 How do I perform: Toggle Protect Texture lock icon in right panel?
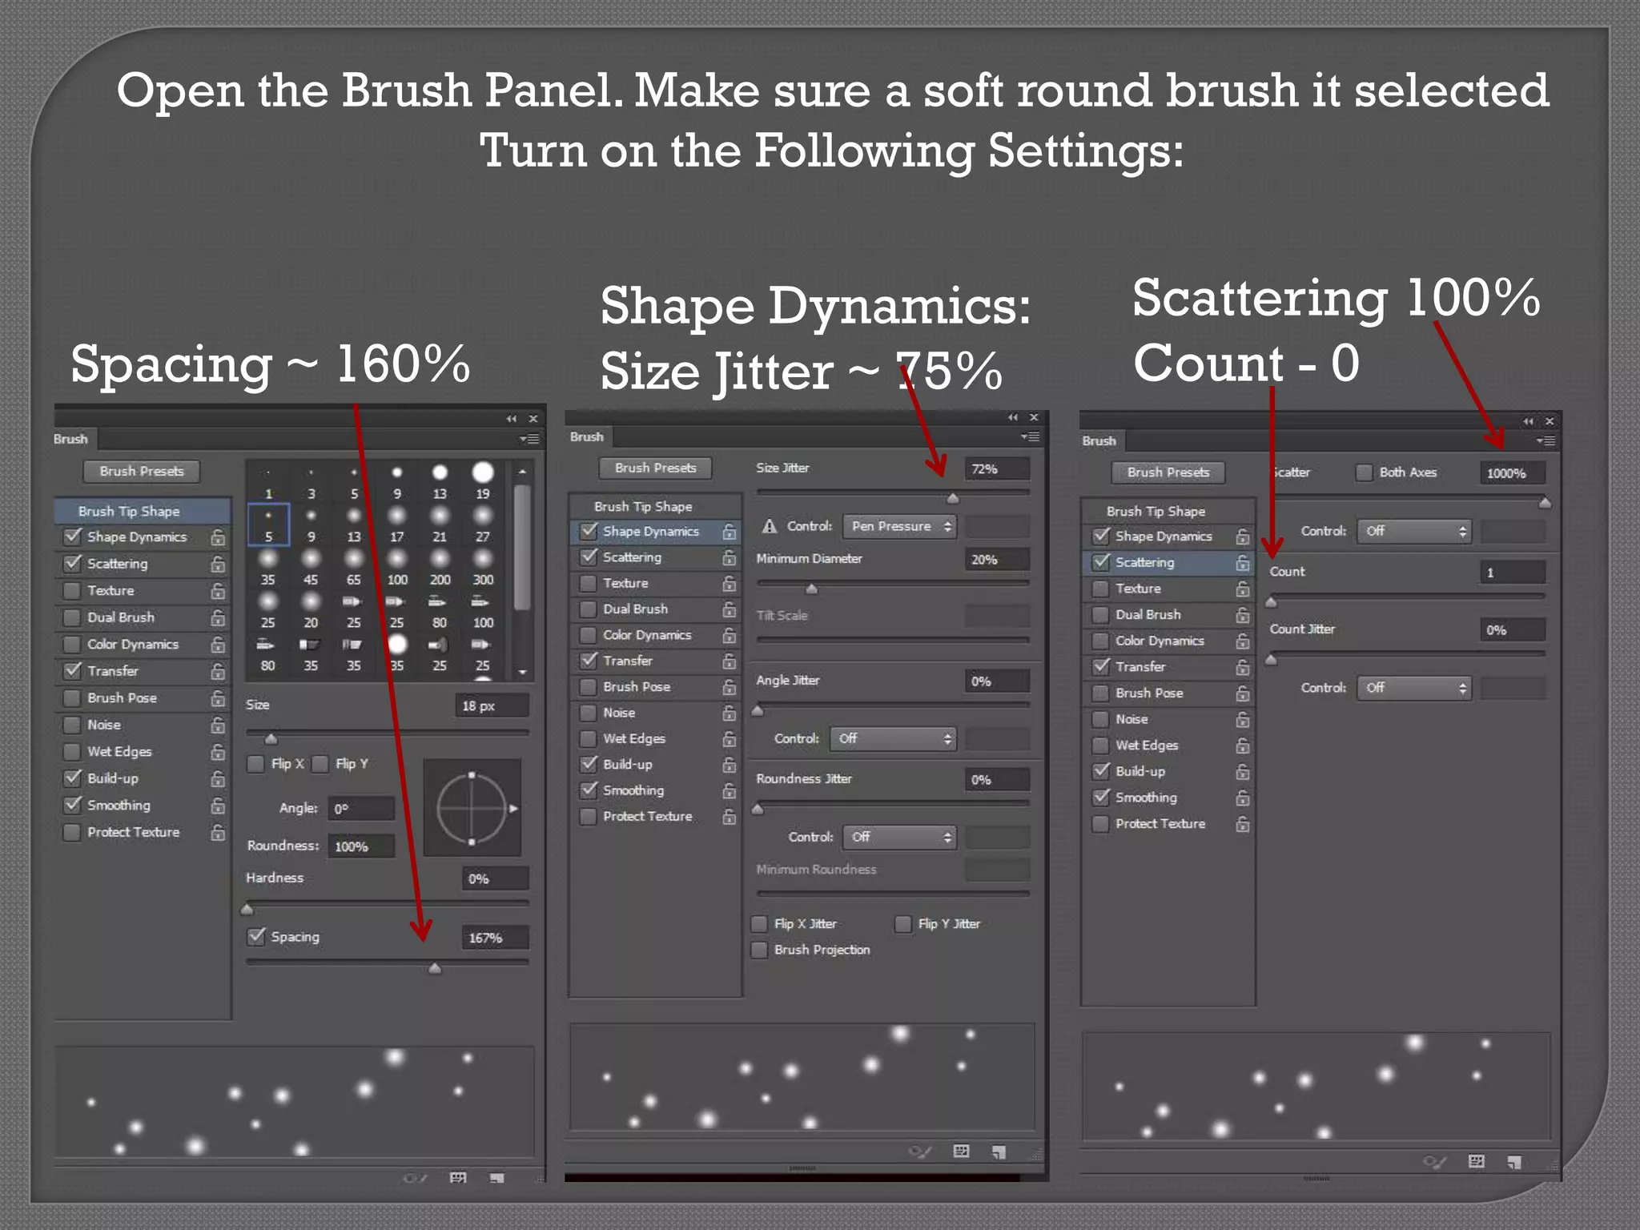(1243, 824)
